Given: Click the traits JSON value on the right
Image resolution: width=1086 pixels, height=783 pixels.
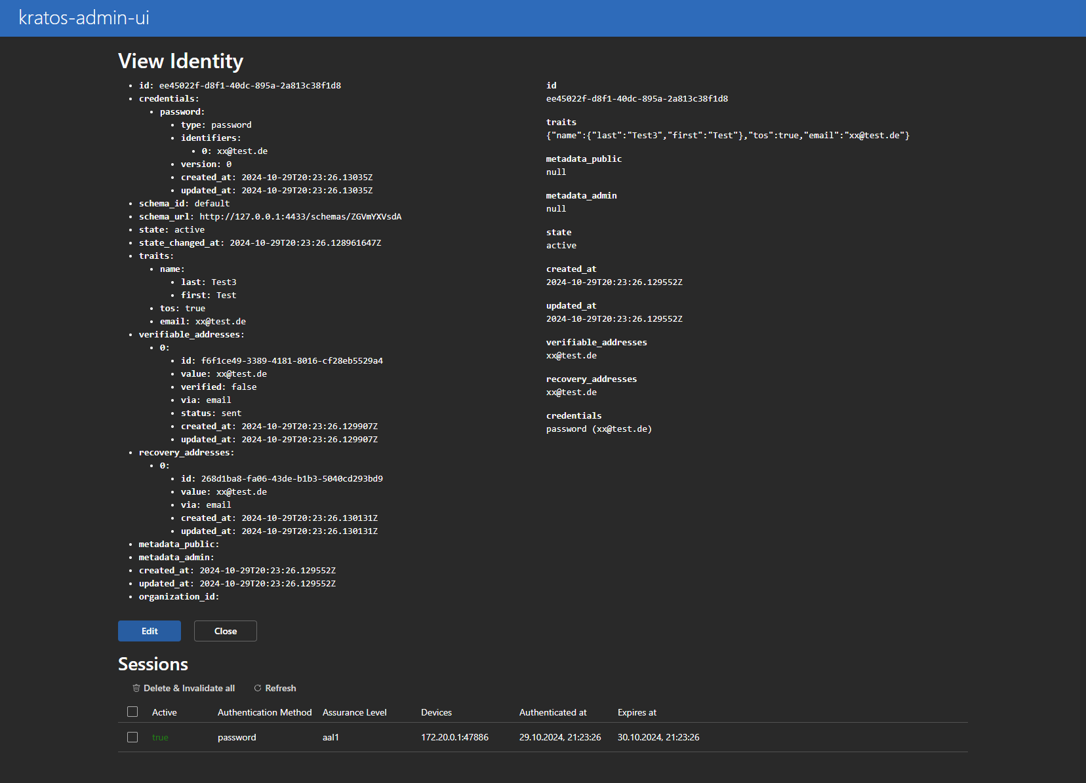Looking at the screenshot, I should click(728, 136).
